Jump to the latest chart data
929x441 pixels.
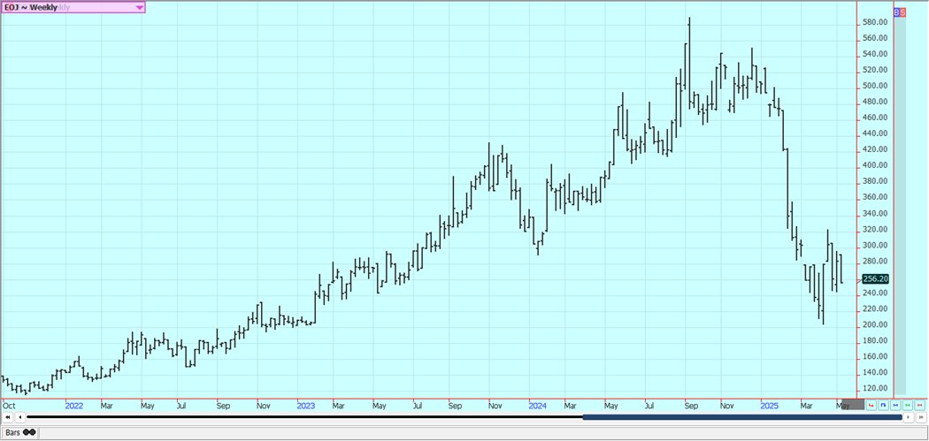tap(921, 417)
